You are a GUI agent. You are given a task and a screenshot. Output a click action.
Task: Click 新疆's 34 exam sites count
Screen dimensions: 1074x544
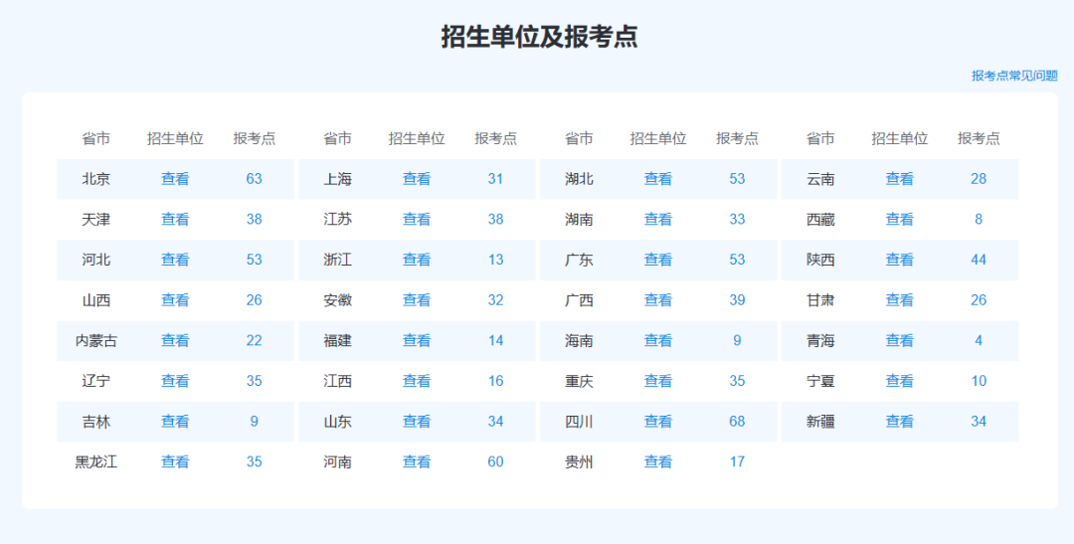pyautogui.click(x=979, y=422)
